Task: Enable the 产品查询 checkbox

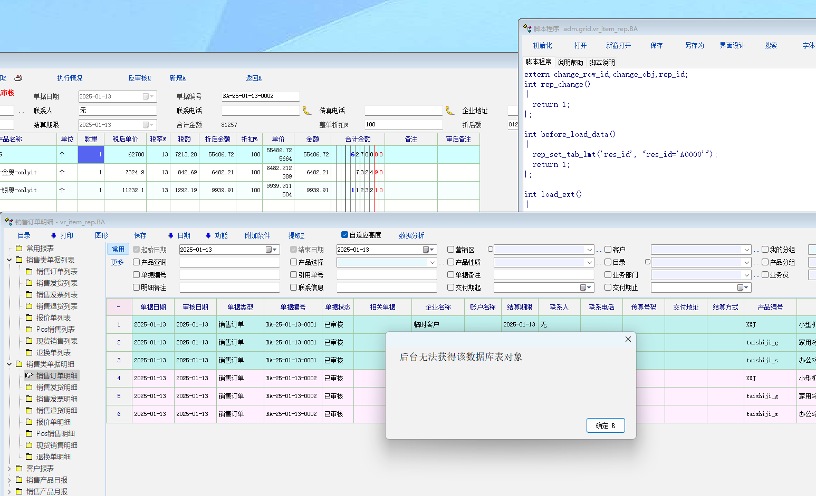Action: [137, 262]
